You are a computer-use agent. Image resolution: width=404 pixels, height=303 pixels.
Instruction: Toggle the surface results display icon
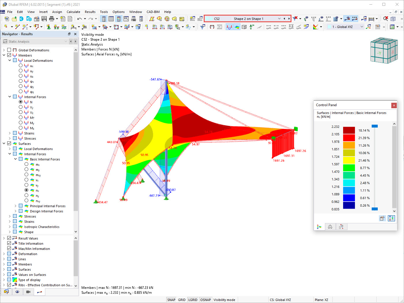(x=237, y=27)
